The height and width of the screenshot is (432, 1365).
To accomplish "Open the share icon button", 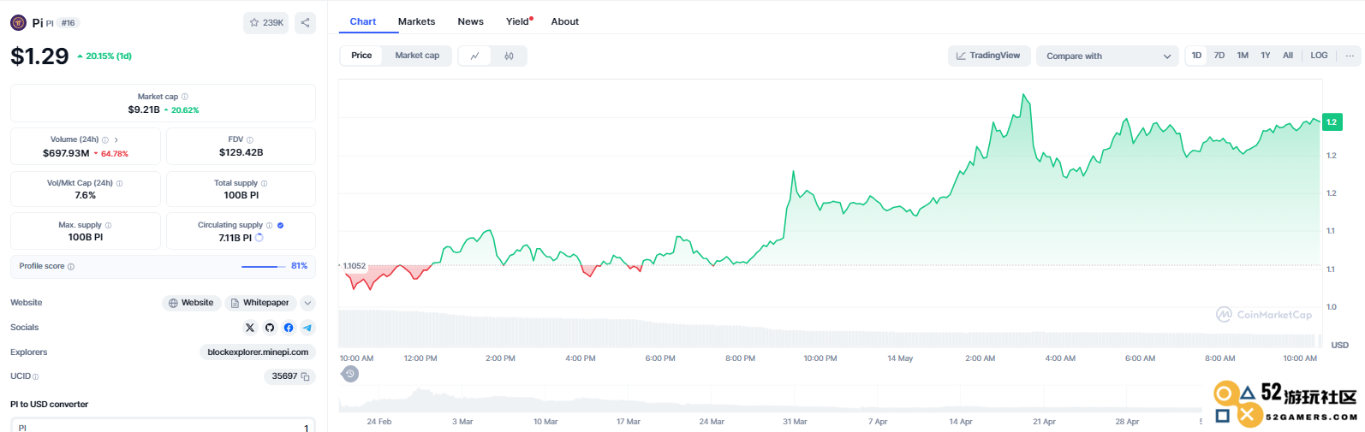I will (305, 22).
